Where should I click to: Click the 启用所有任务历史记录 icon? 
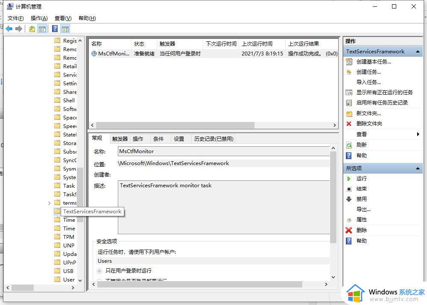[x=349, y=103]
